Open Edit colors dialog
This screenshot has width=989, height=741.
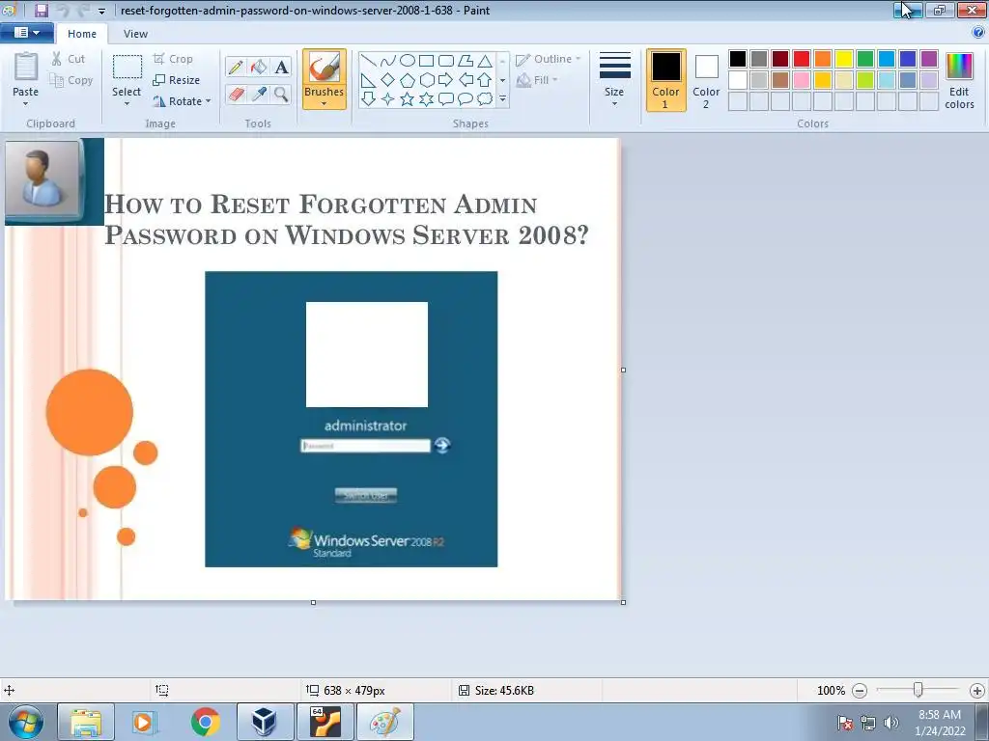[x=959, y=80]
